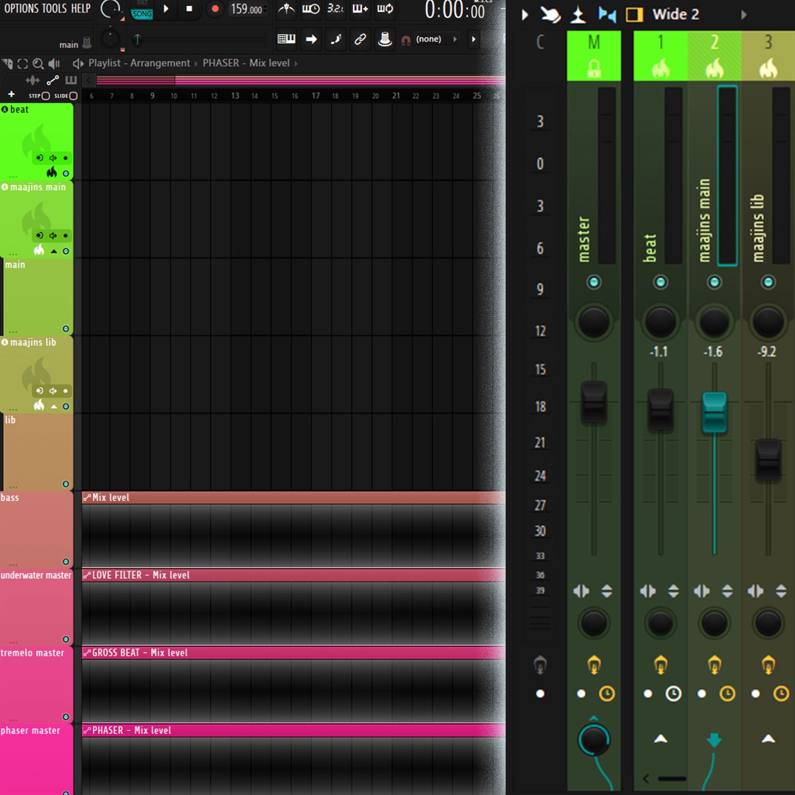The width and height of the screenshot is (795, 795).
Task: Mute the beat mixer track green light
Action: tap(661, 282)
